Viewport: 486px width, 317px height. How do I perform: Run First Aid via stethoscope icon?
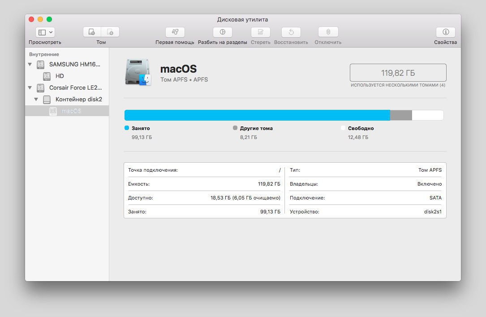[x=175, y=32]
